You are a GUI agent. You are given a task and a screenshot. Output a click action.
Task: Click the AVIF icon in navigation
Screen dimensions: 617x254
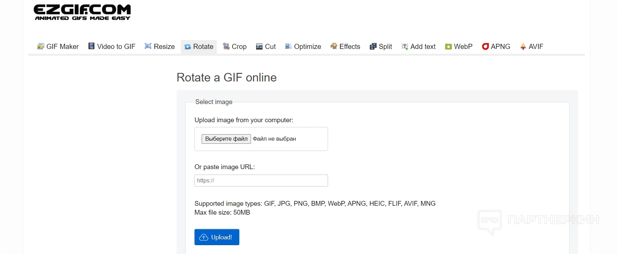point(523,47)
